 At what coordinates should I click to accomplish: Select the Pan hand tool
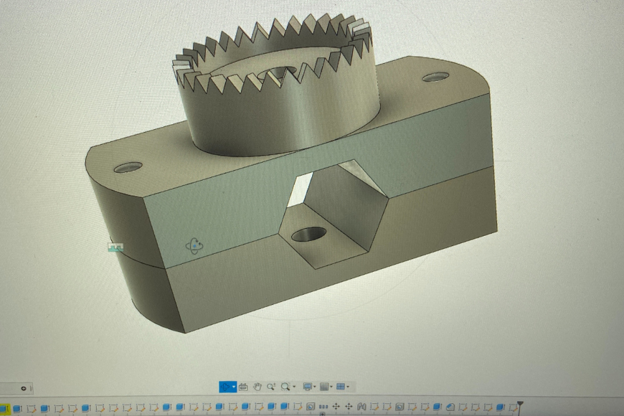(x=257, y=387)
